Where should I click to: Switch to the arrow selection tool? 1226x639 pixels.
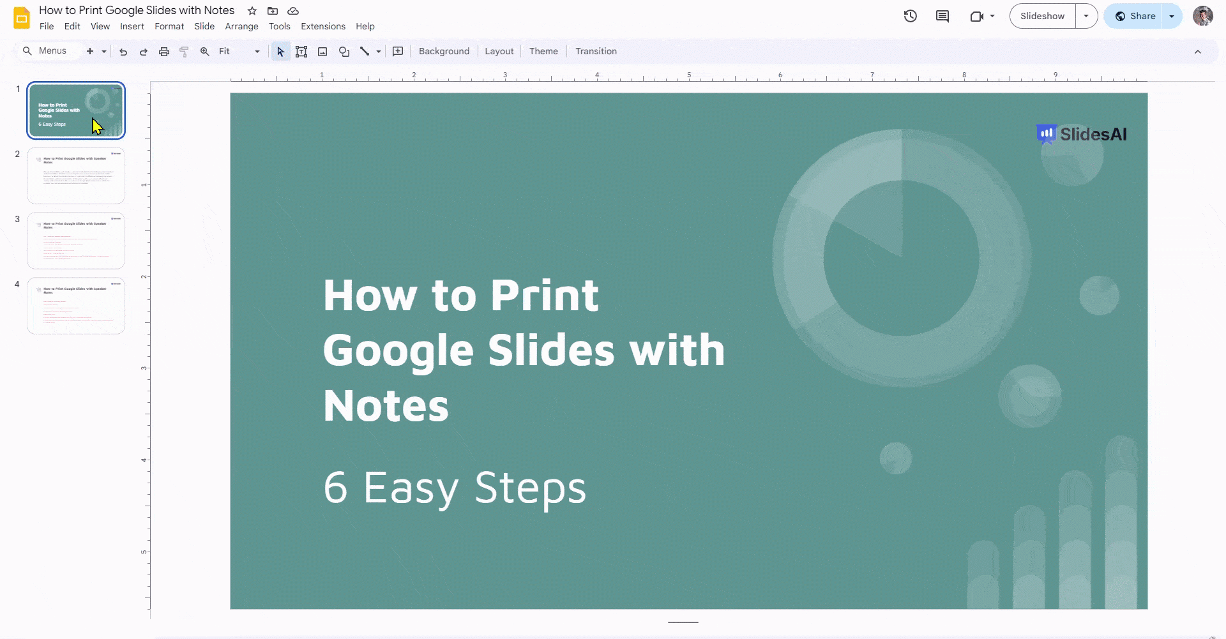coord(280,51)
